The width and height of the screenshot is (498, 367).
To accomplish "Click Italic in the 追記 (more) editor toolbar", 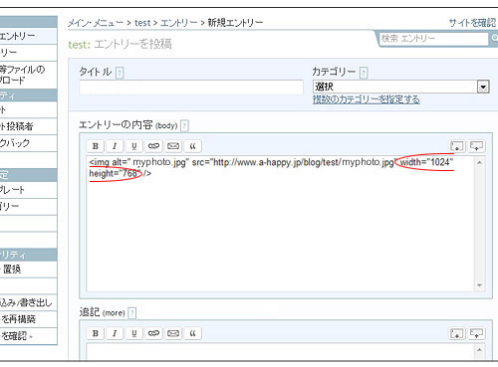I will (x=115, y=333).
